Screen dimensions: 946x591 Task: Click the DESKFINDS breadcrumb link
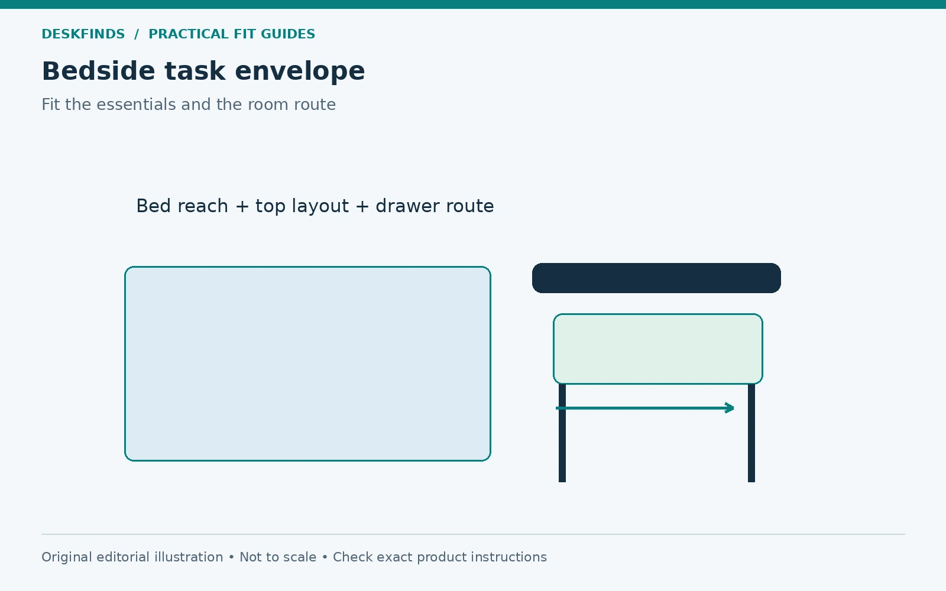point(83,34)
